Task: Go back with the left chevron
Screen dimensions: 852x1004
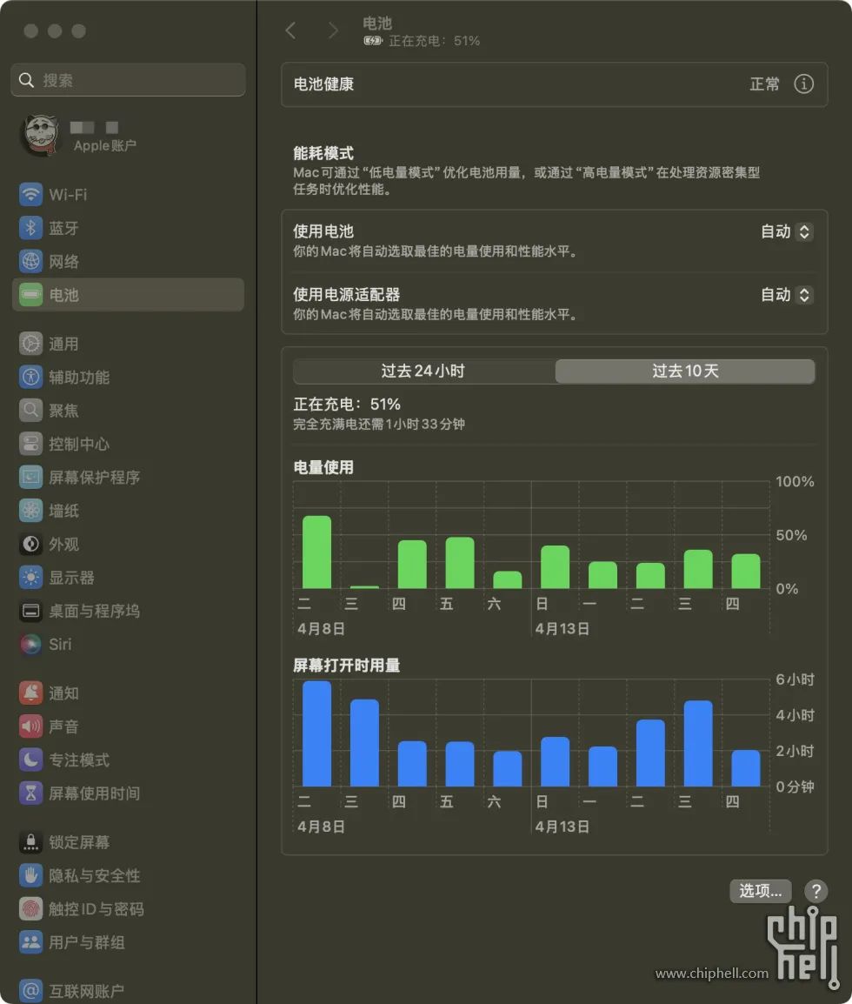Action: point(291,30)
